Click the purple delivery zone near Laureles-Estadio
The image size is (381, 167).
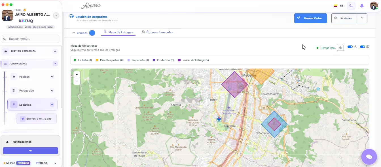tap(234, 84)
